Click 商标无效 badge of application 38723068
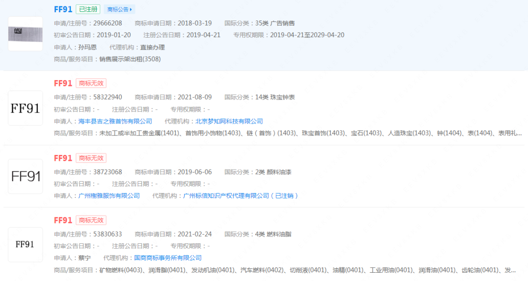The height and width of the screenshot is (281, 528). click(91, 158)
